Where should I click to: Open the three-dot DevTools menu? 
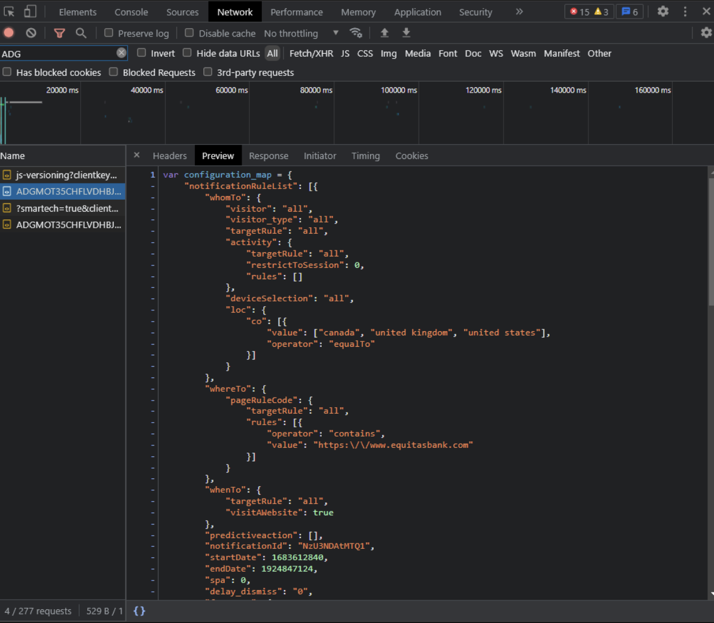685,11
